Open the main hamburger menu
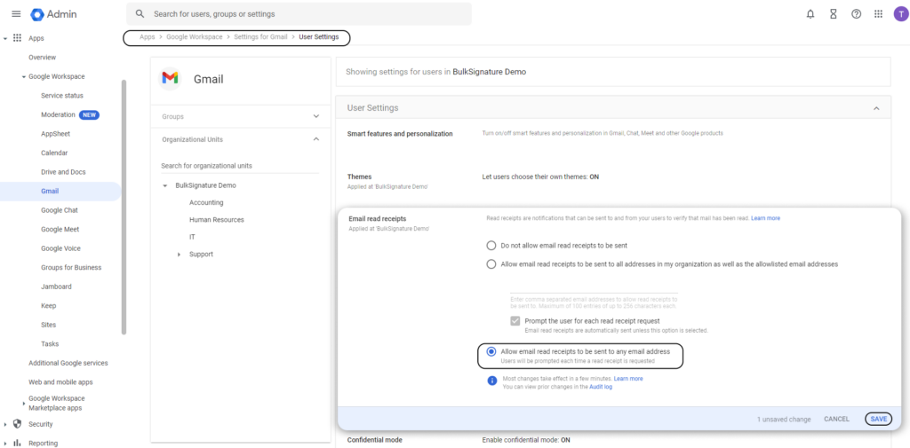Screen dimensions: 910x448 pyautogui.click(x=16, y=14)
